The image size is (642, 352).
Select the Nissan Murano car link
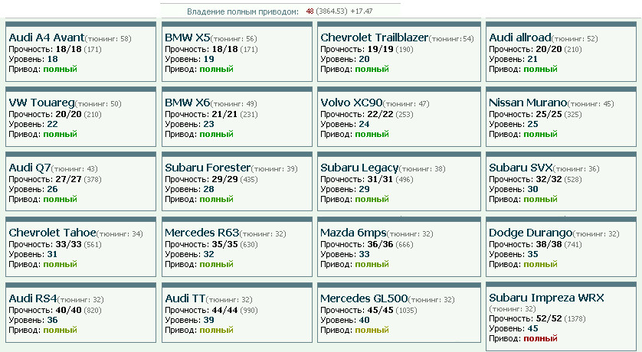529,103
